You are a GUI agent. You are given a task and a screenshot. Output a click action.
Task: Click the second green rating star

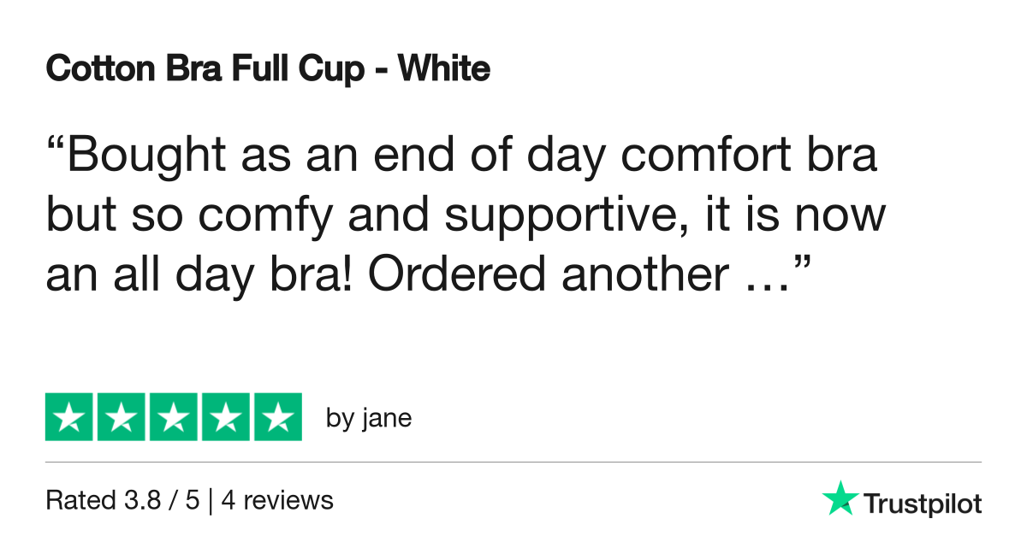pyautogui.click(x=122, y=417)
